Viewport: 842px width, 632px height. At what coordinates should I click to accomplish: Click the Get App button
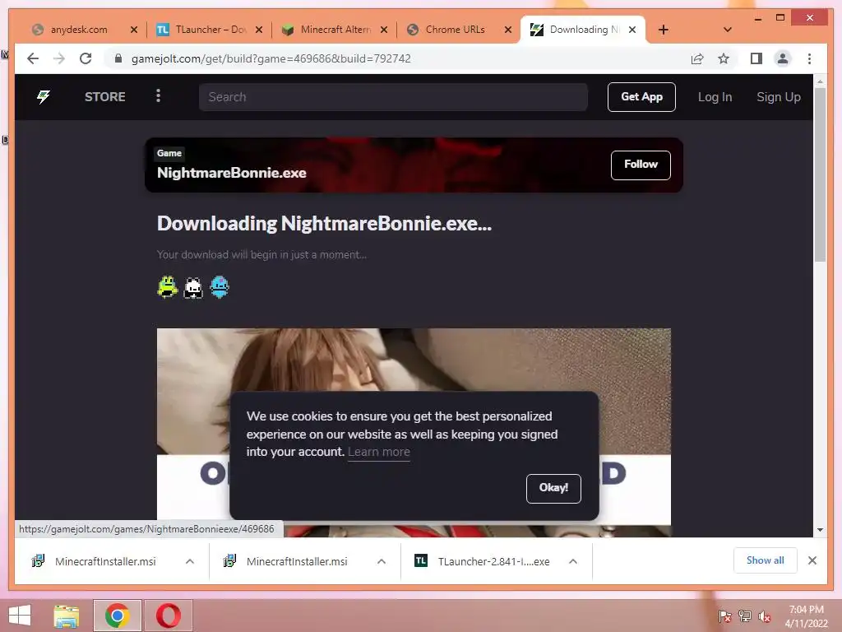(641, 97)
